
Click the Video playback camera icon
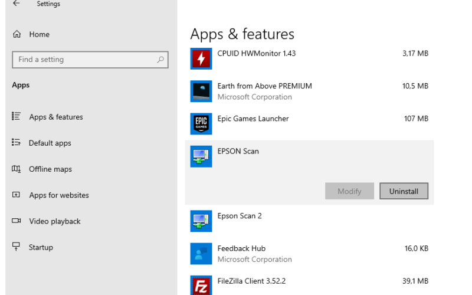pos(17,221)
